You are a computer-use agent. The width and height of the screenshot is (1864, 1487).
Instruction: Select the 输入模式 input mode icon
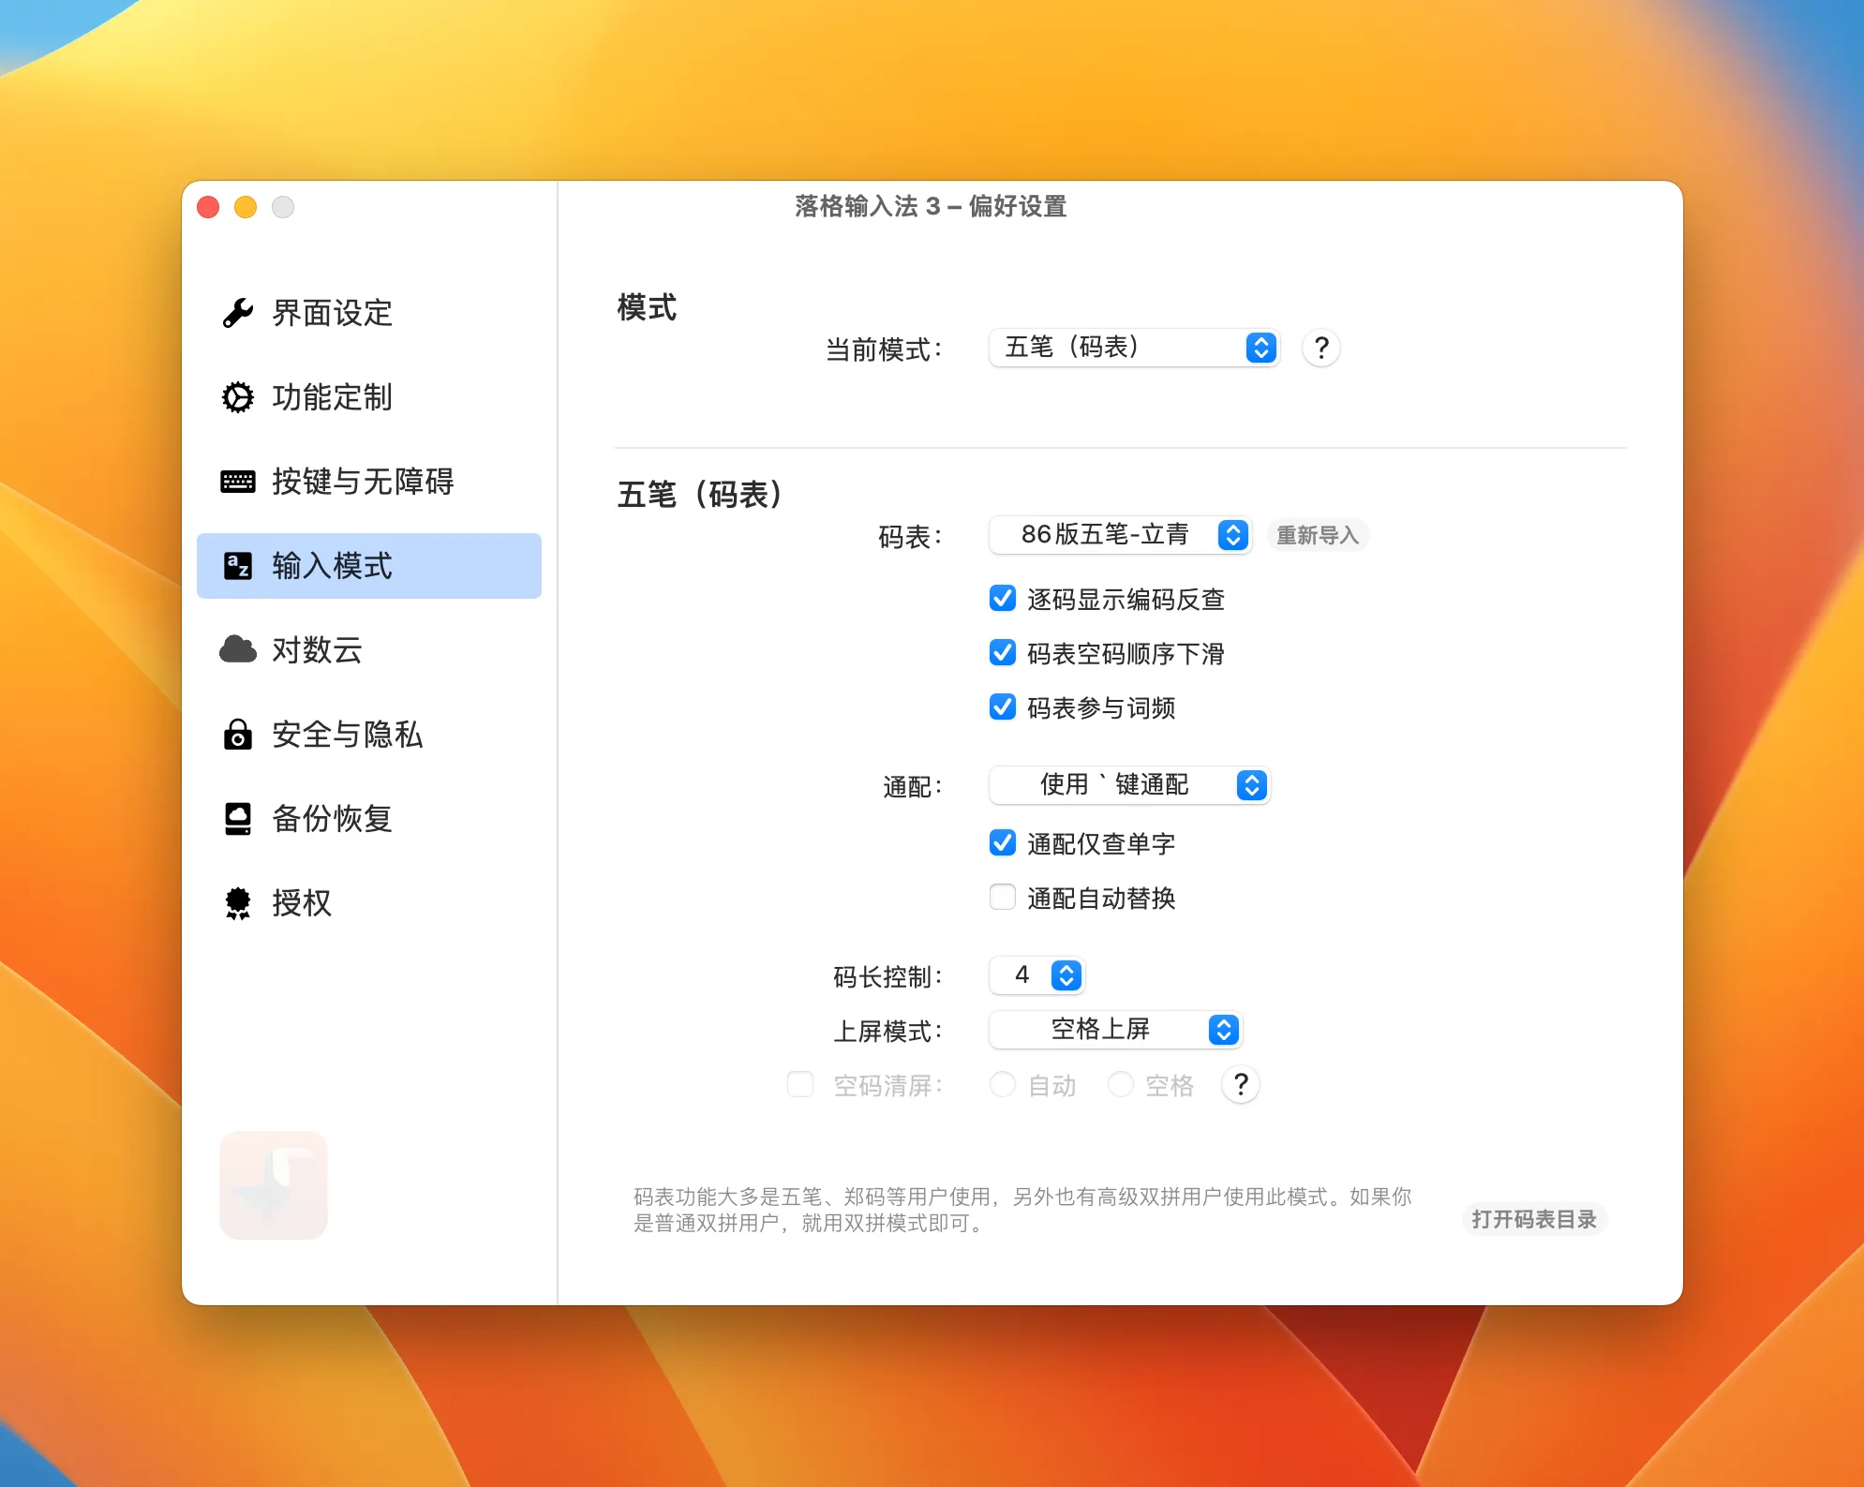coord(237,566)
